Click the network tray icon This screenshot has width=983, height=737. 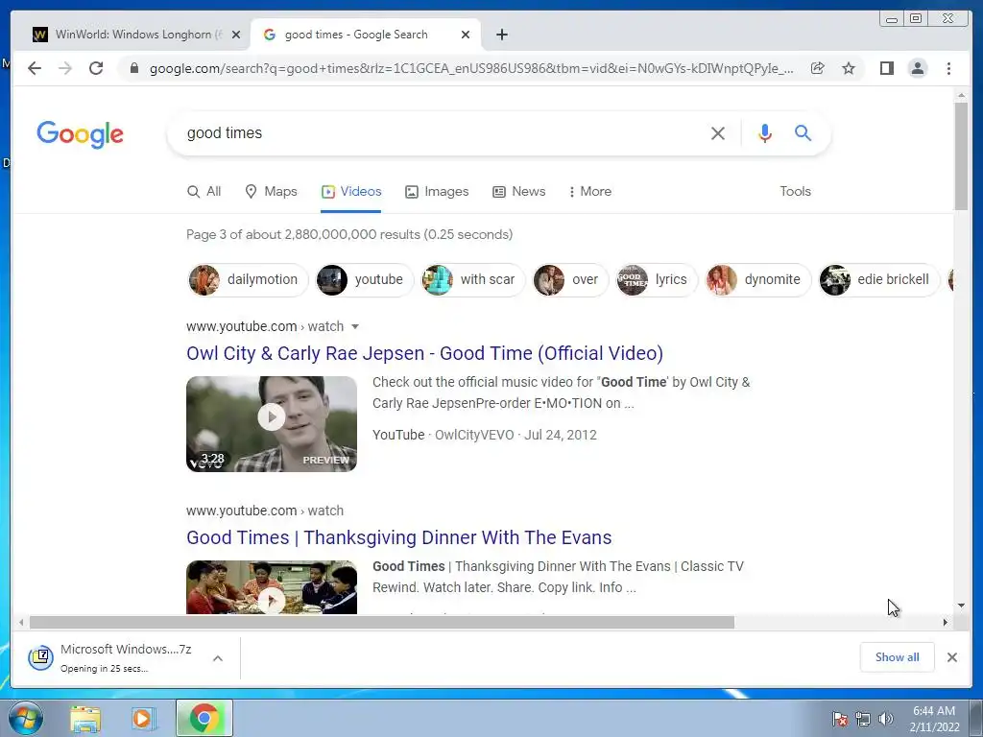(x=863, y=719)
